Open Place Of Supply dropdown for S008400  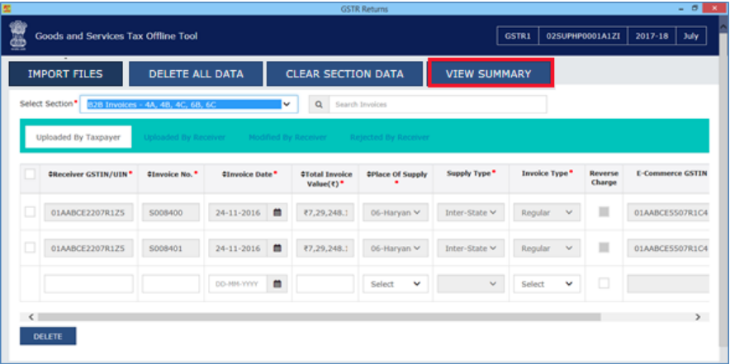click(396, 212)
